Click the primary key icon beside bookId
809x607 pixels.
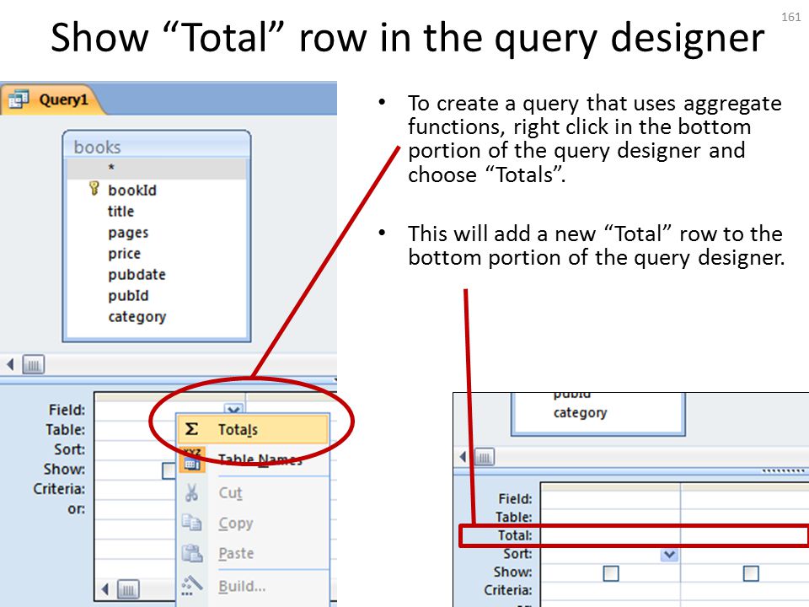click(94, 188)
